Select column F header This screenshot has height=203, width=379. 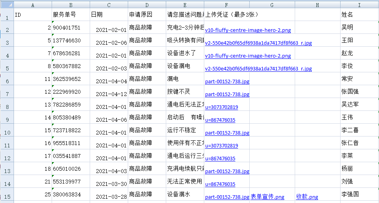(226, 5)
